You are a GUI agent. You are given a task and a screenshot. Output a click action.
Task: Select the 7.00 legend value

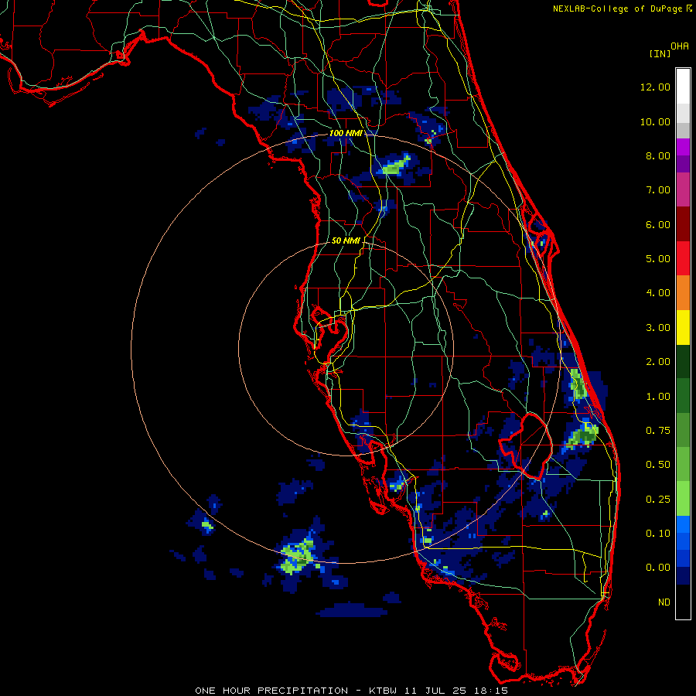point(658,190)
